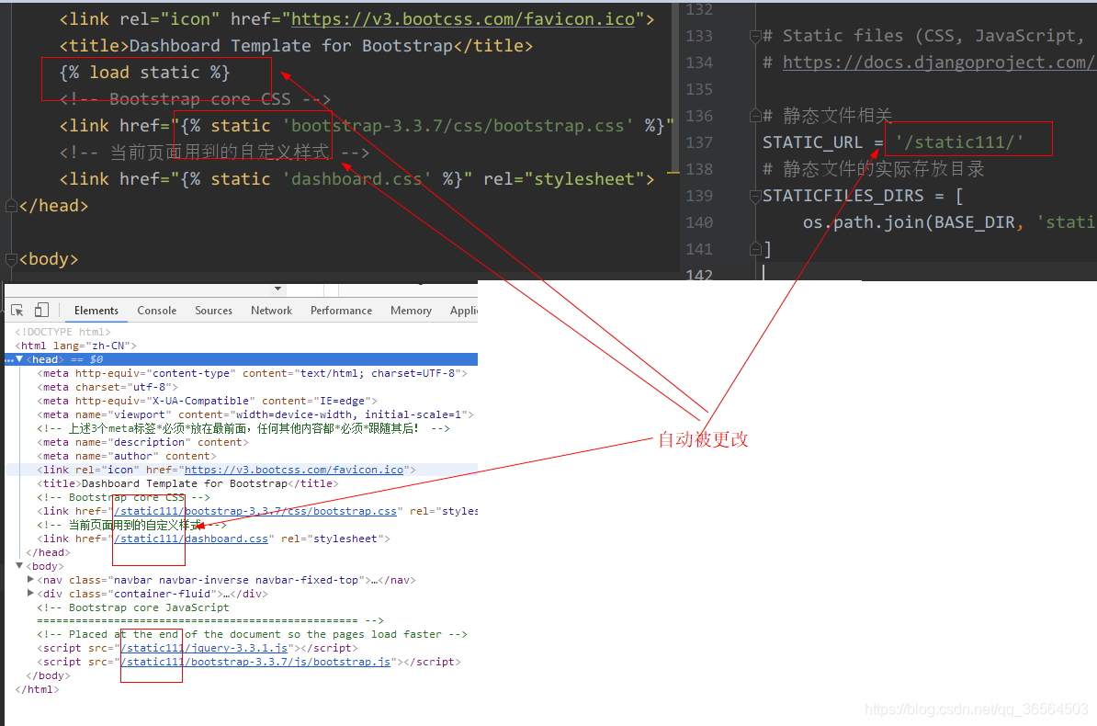Image resolution: width=1097 pixels, height=726 pixels.
Task: Open the Performance tab
Action: pyautogui.click(x=341, y=310)
